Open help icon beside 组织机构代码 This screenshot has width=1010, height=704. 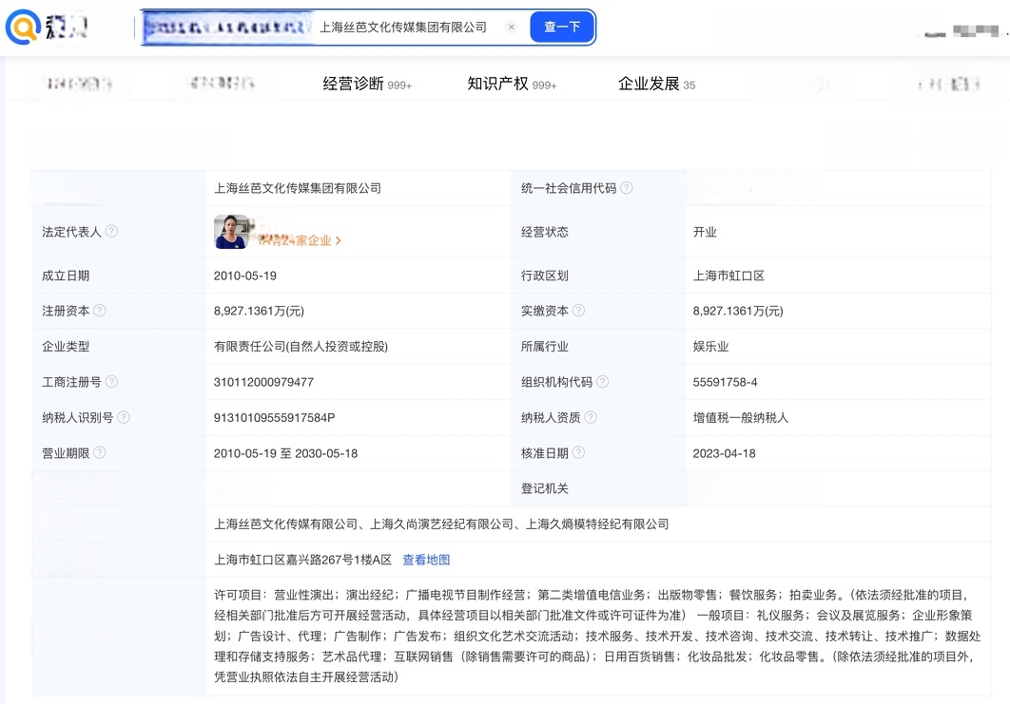602,382
